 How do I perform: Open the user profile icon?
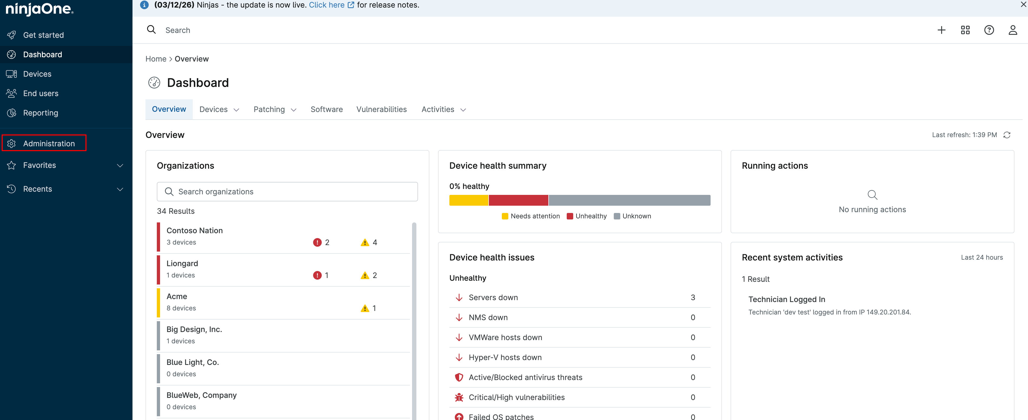1012,30
